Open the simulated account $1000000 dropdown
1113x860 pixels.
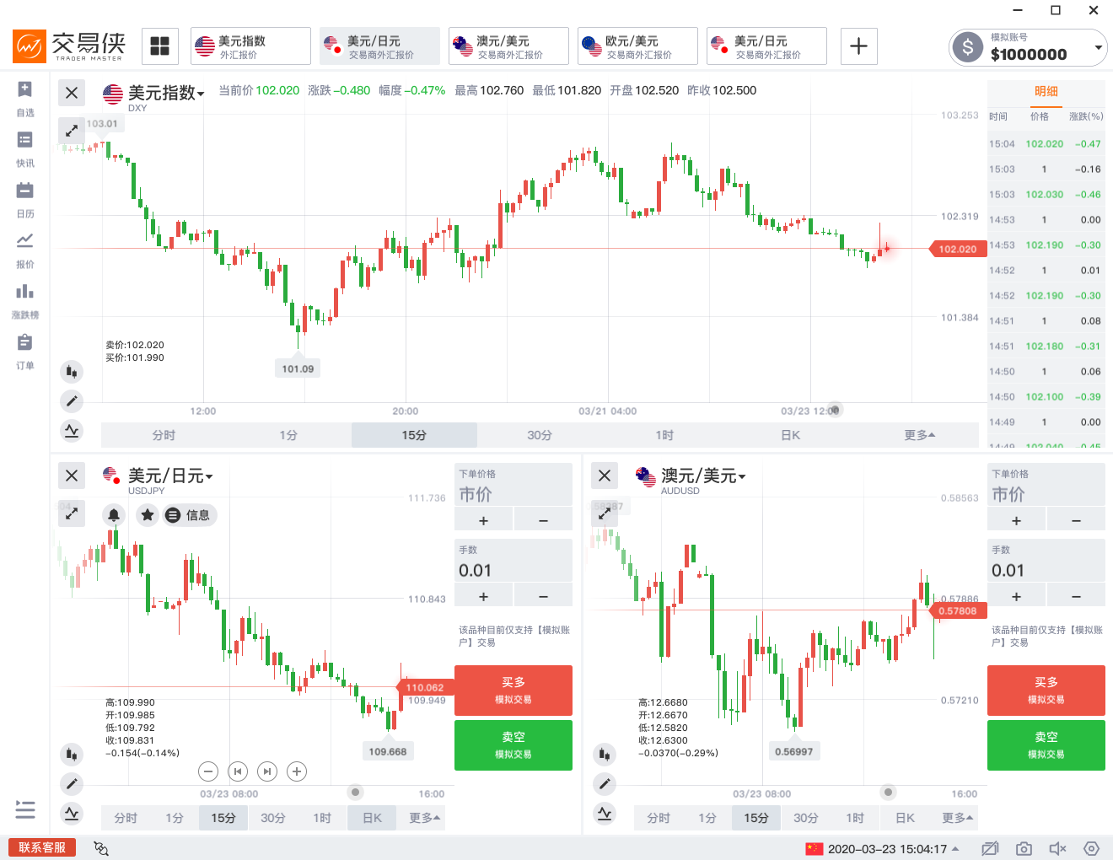point(1098,48)
